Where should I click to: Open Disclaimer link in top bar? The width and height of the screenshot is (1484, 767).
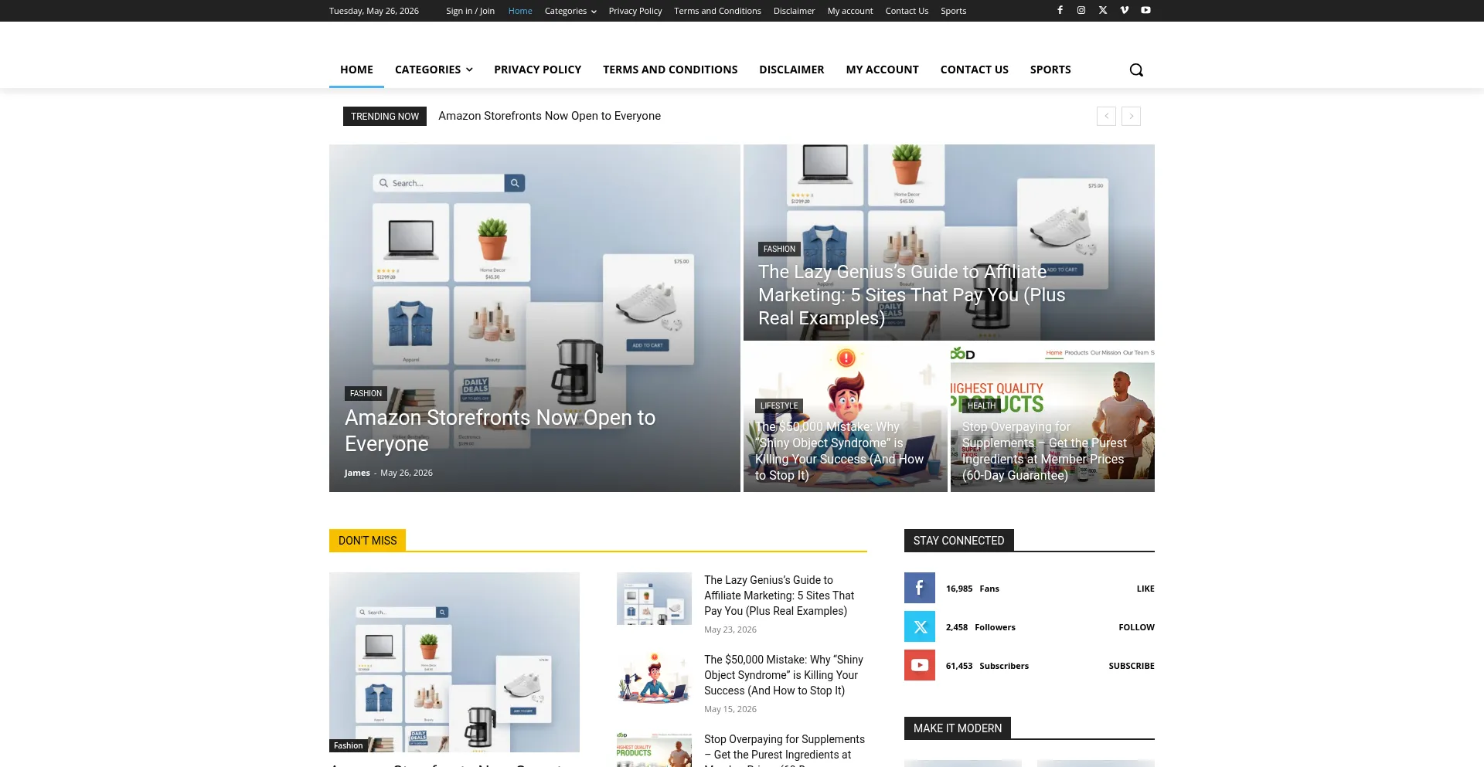click(794, 11)
